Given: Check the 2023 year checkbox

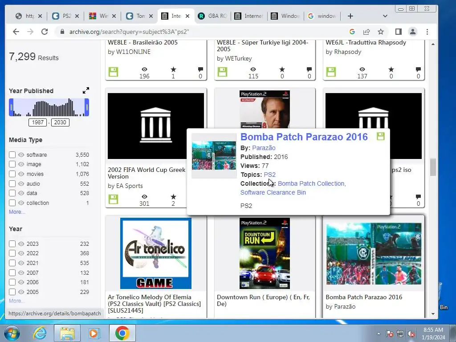Looking at the screenshot, I should click(x=12, y=244).
